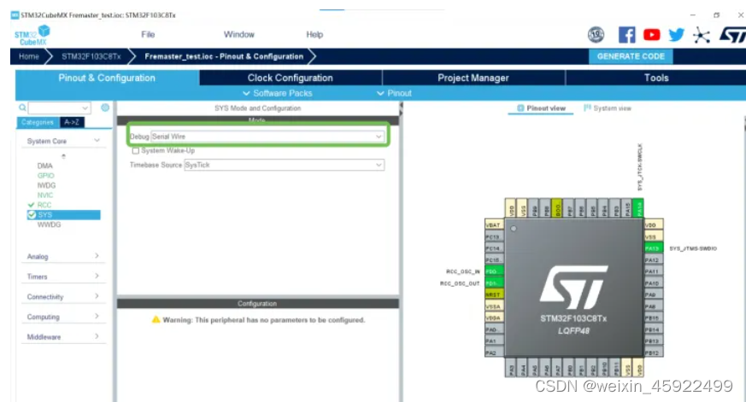Switch to Pinout view

point(541,108)
